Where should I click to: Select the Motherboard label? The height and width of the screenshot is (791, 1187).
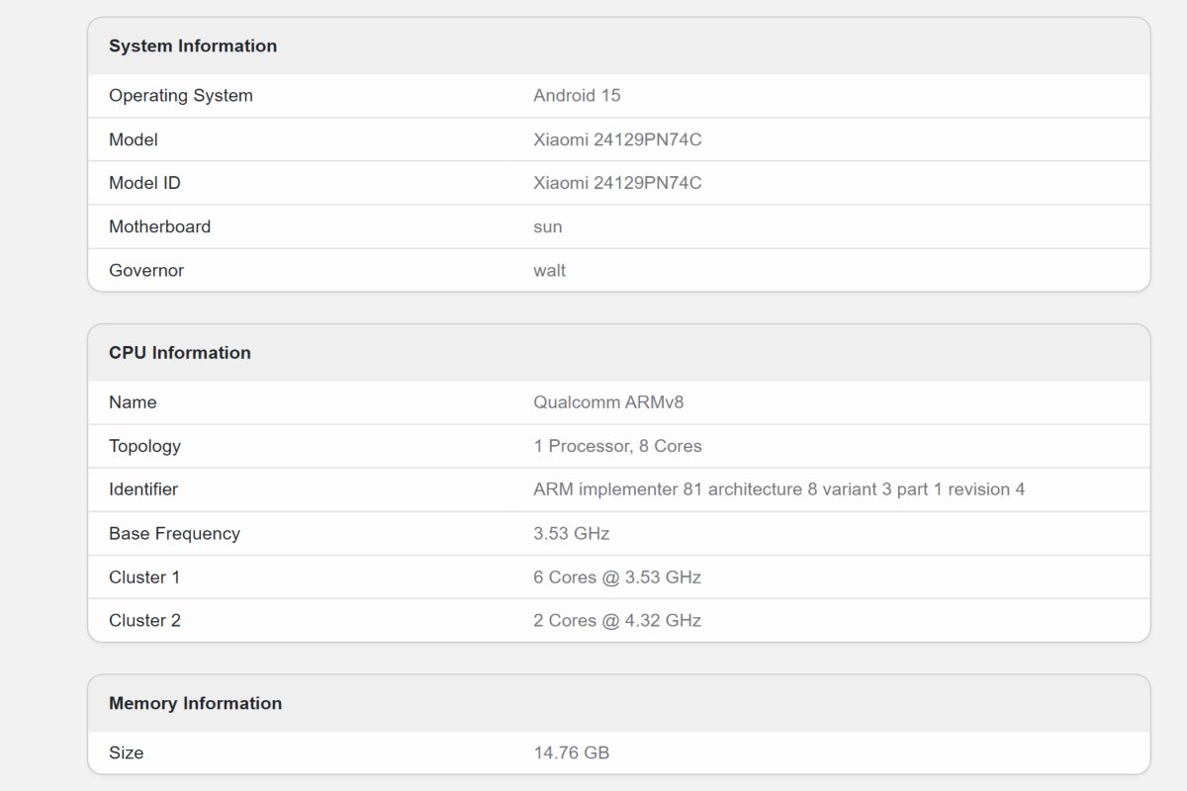[159, 226]
